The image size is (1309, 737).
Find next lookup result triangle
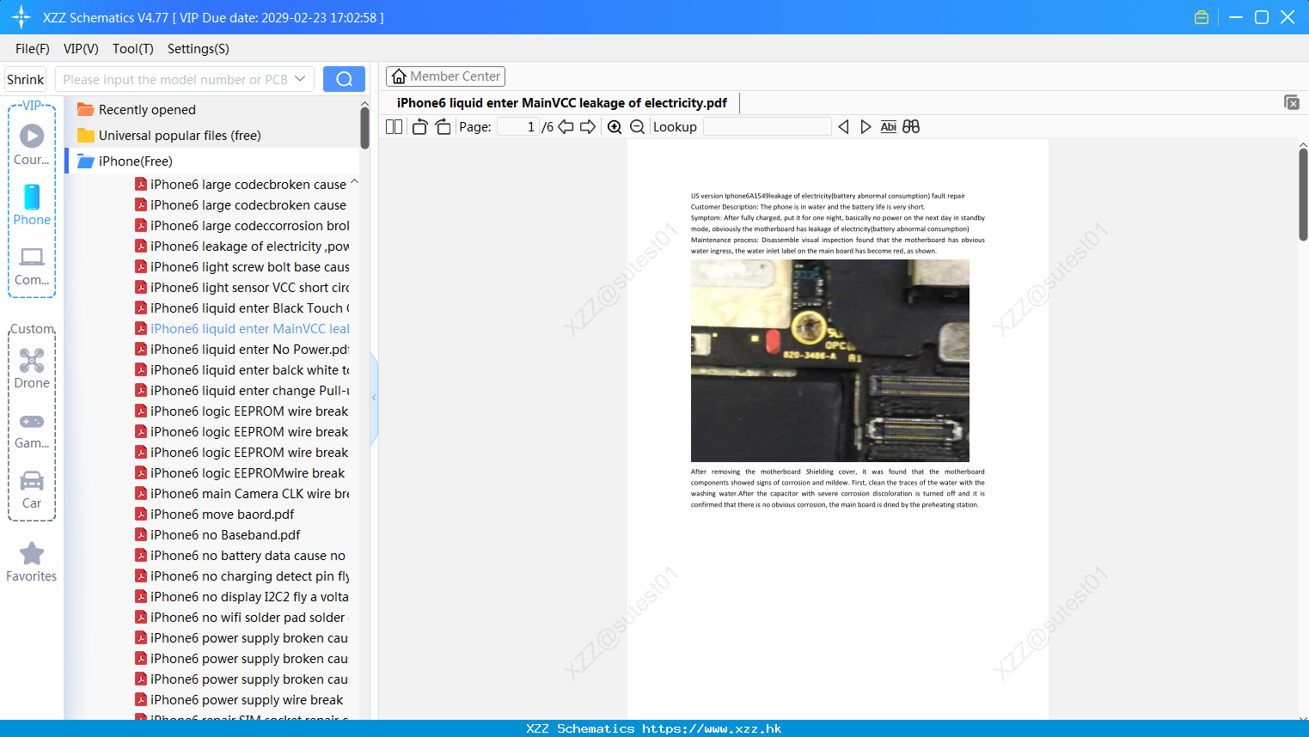coord(866,126)
